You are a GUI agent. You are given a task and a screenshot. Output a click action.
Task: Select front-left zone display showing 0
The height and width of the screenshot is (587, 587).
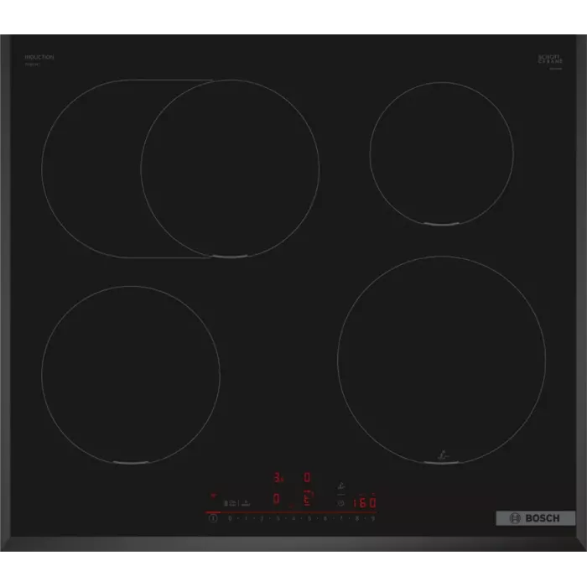[x=278, y=498]
